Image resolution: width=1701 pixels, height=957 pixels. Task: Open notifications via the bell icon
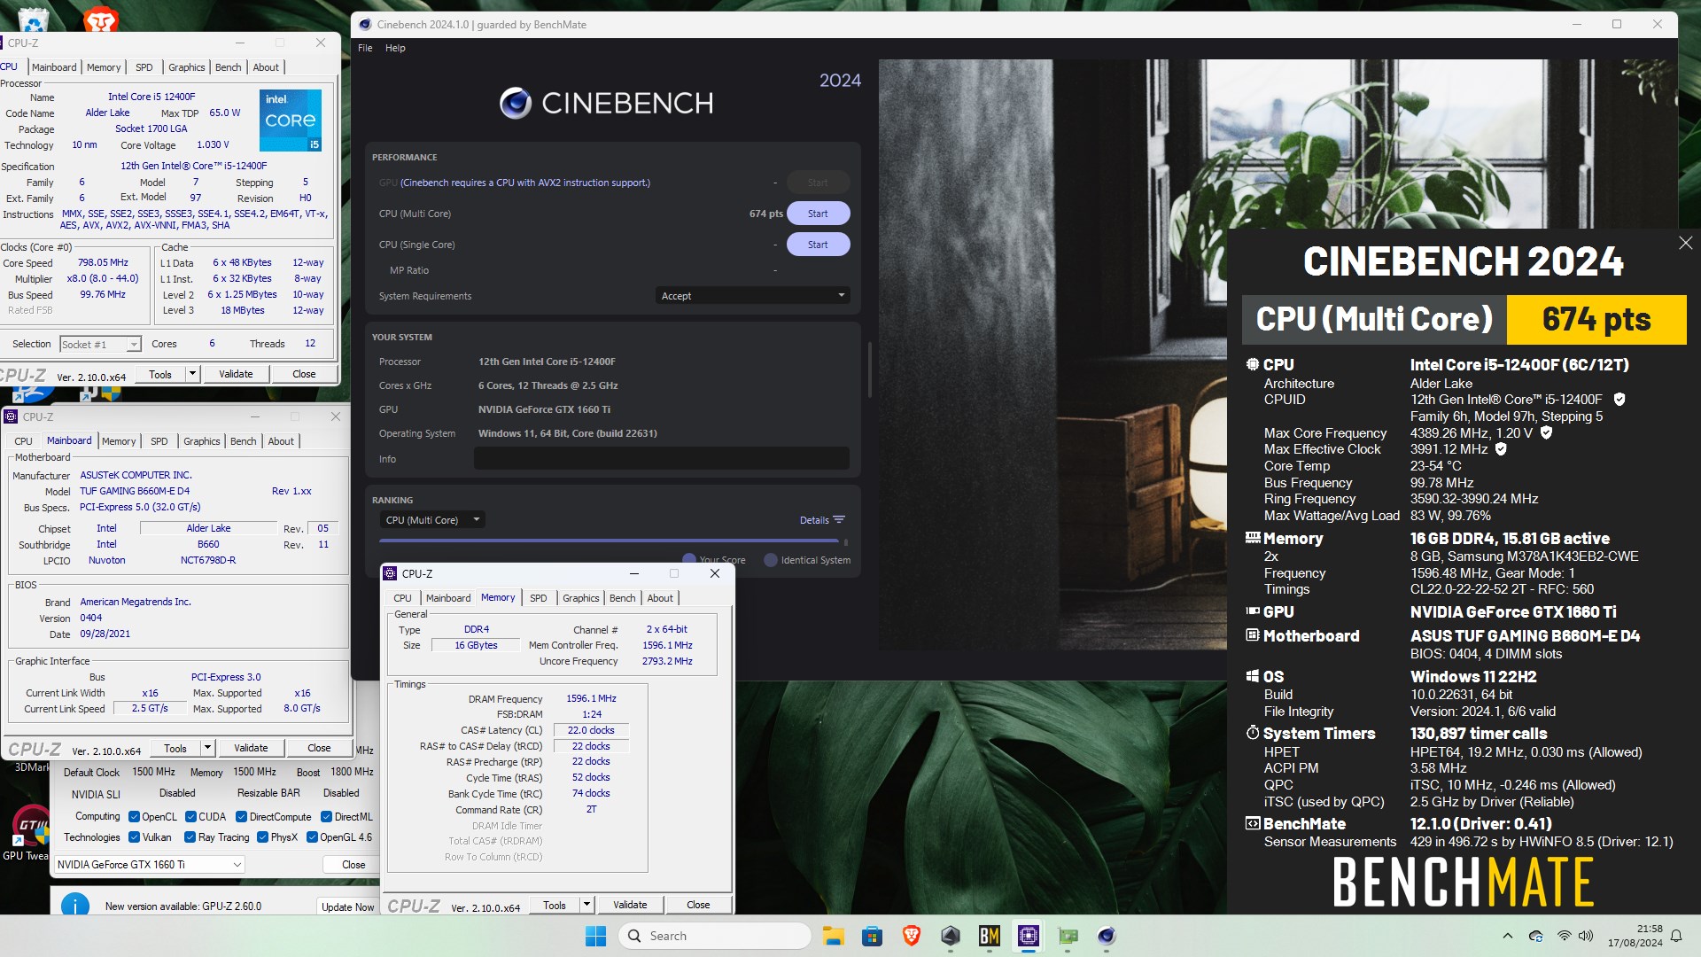pos(1676,936)
